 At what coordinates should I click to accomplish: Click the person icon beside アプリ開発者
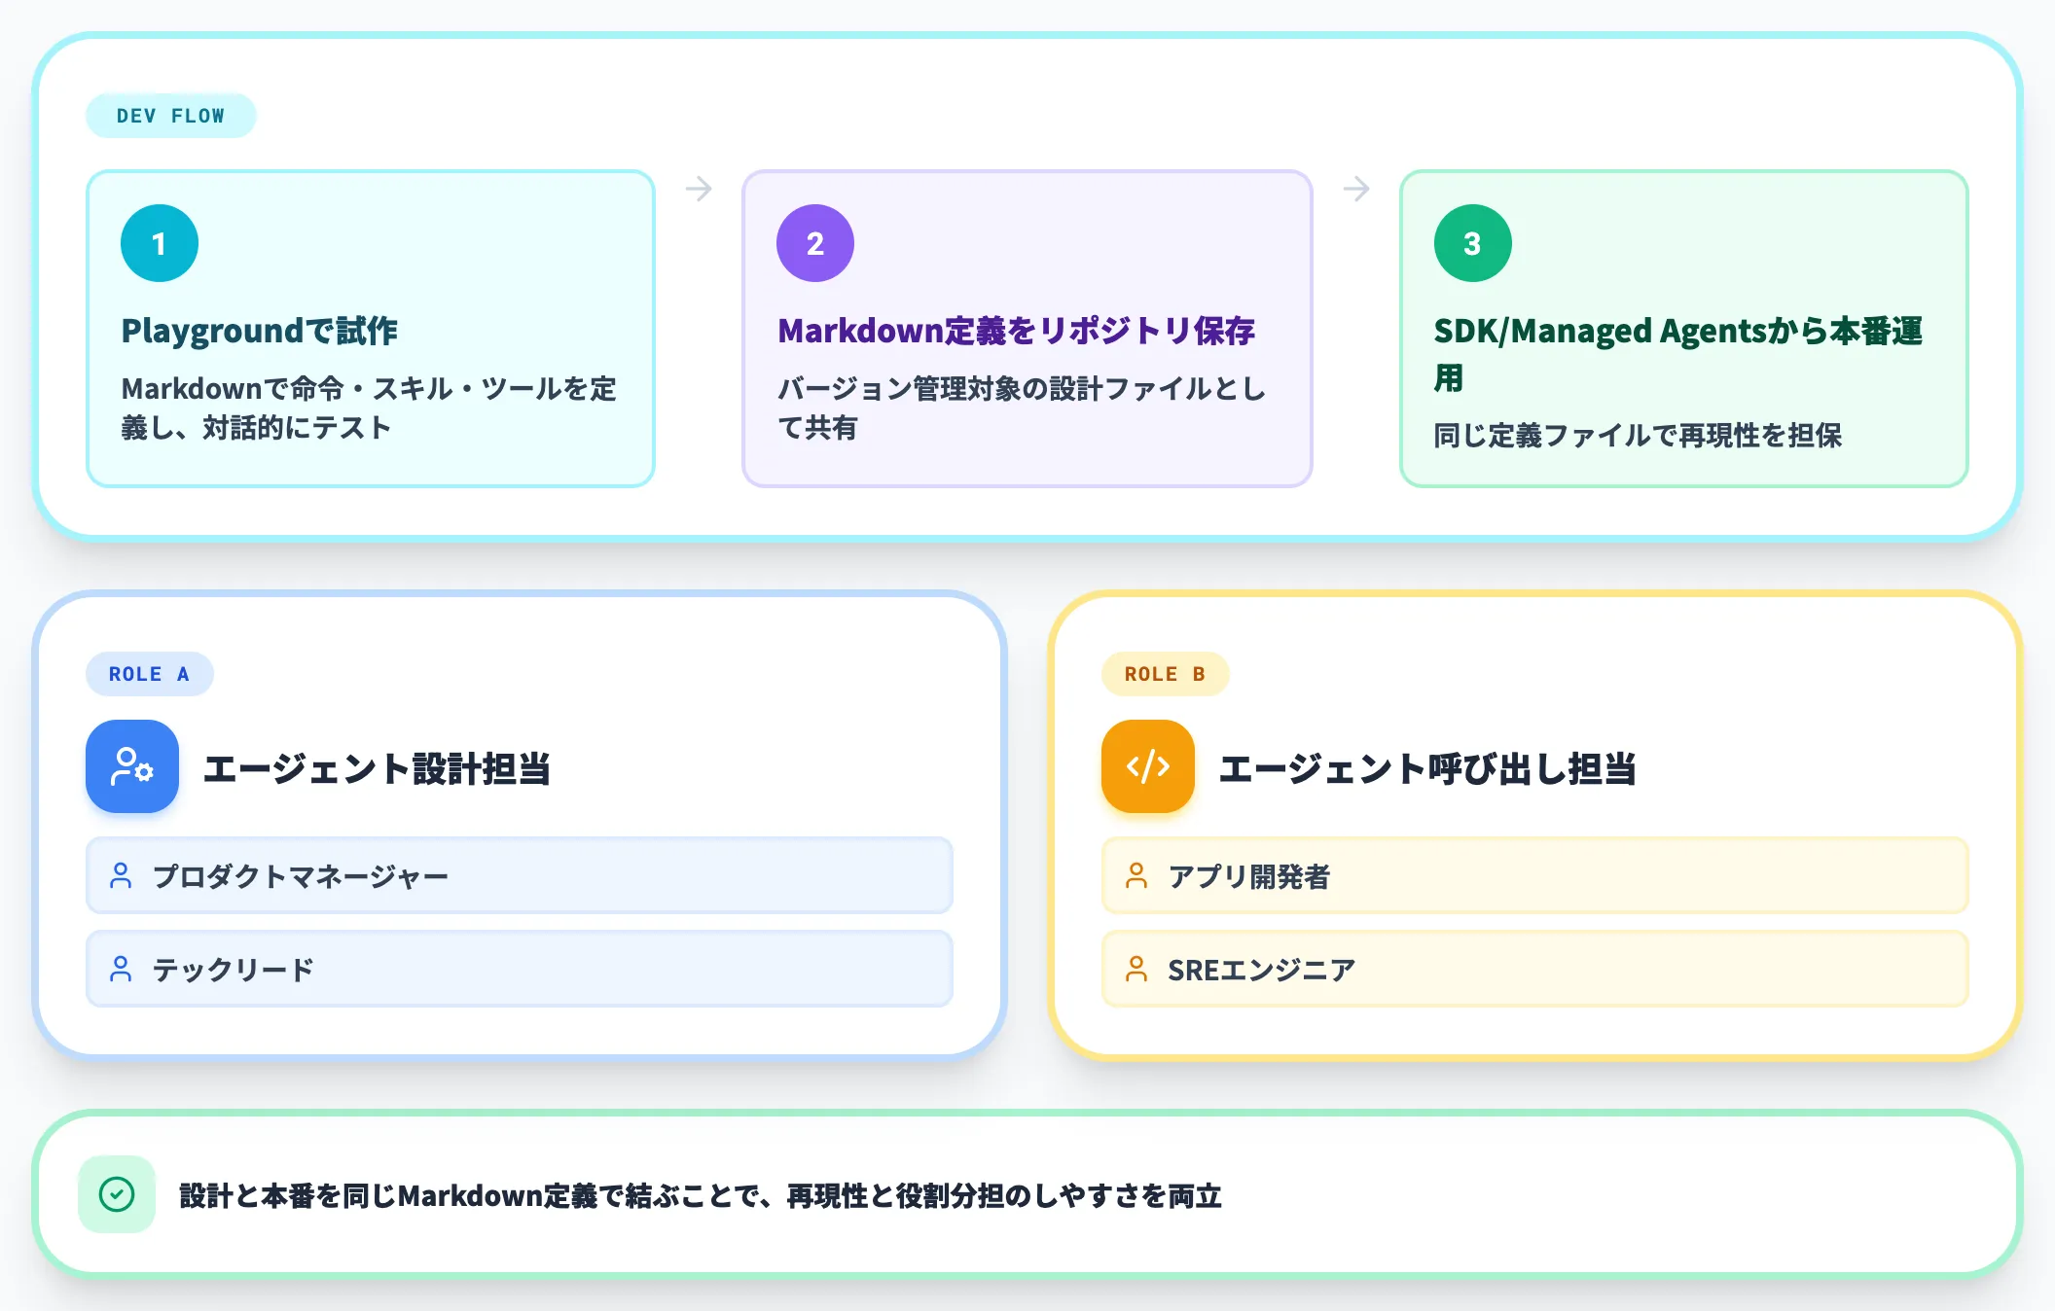[1136, 875]
